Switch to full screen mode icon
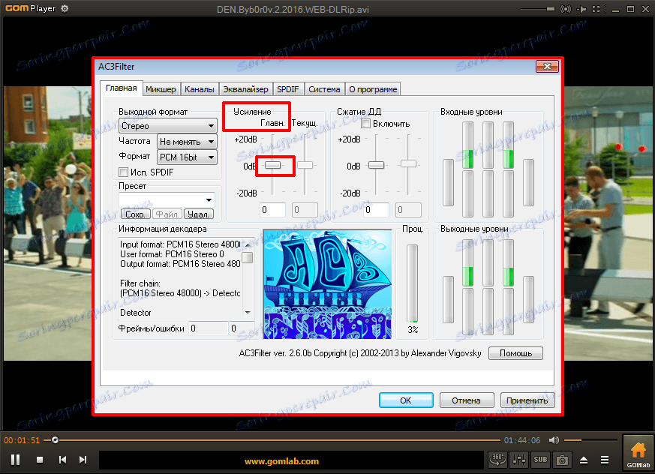 [x=596, y=9]
